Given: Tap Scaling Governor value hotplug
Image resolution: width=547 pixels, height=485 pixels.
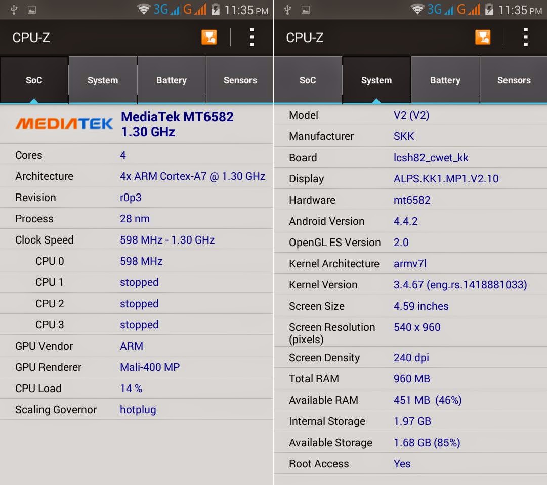Looking at the screenshot, I should (138, 410).
